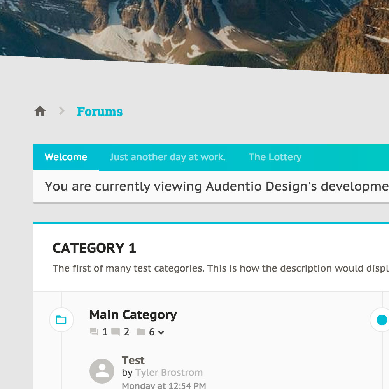This screenshot has width=389, height=389.
Task: Click the Monday at 12:54 PM timestamp
Action: point(164,385)
